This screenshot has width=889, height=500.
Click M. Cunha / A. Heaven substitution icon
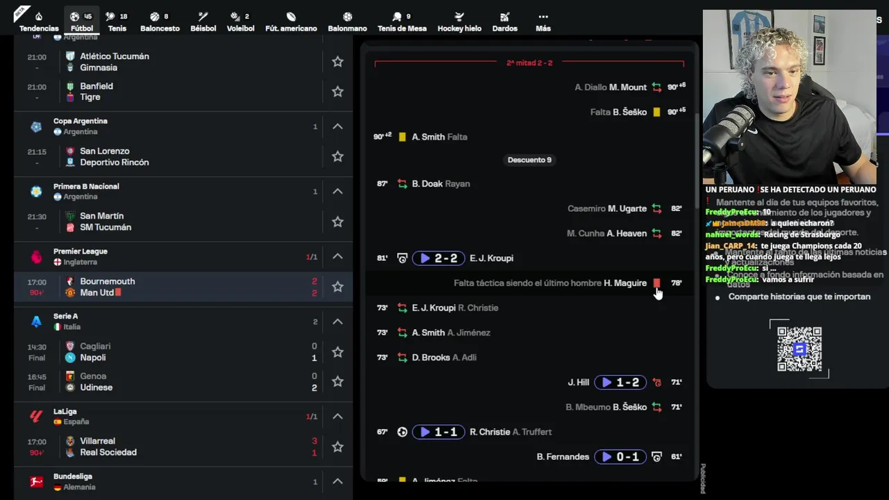[x=657, y=233]
